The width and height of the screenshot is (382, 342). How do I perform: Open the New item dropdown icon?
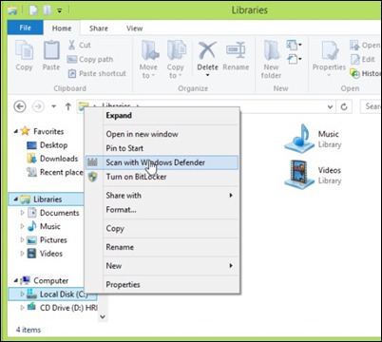(294, 45)
